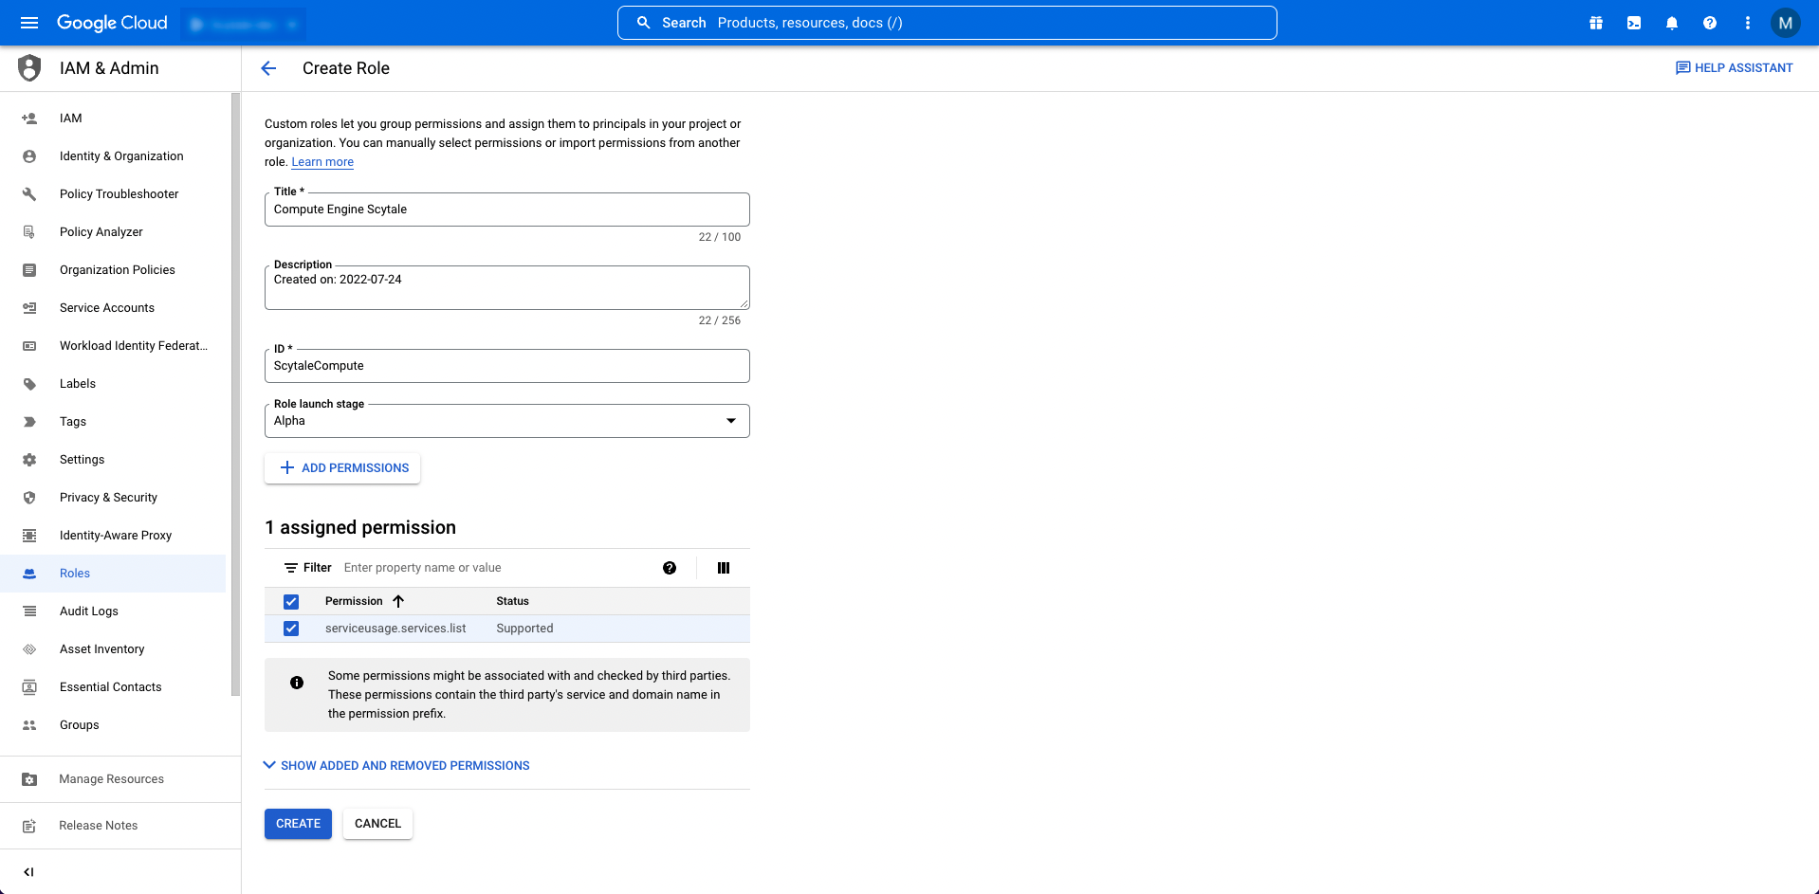1819x894 pixels.
Task: Click Policy Troubleshooter wrench icon
Action: coord(29,194)
